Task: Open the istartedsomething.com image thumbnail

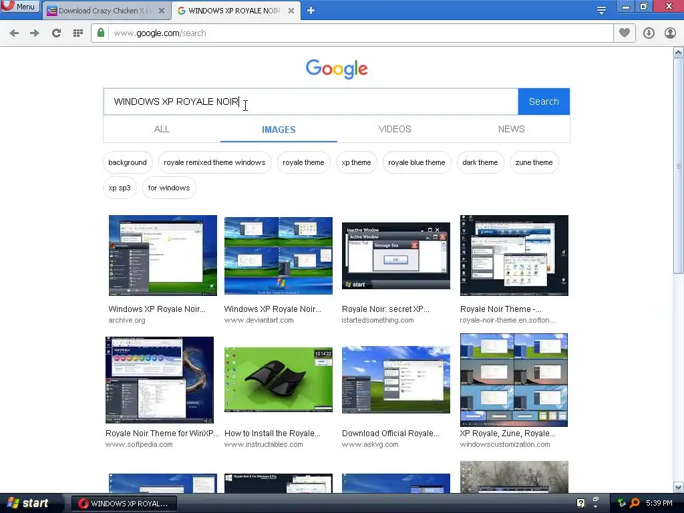Action: point(395,256)
